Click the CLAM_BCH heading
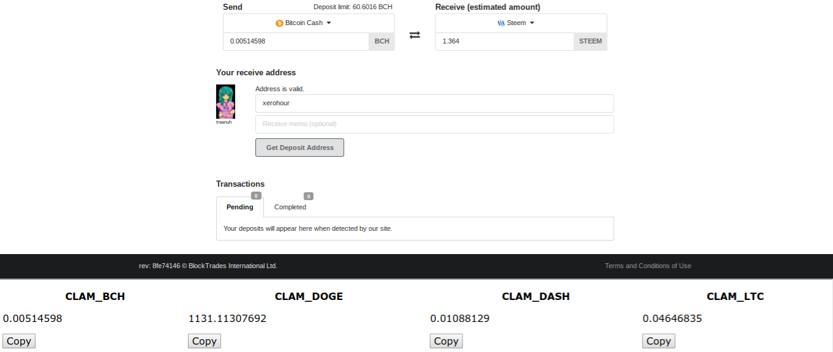 95,296
